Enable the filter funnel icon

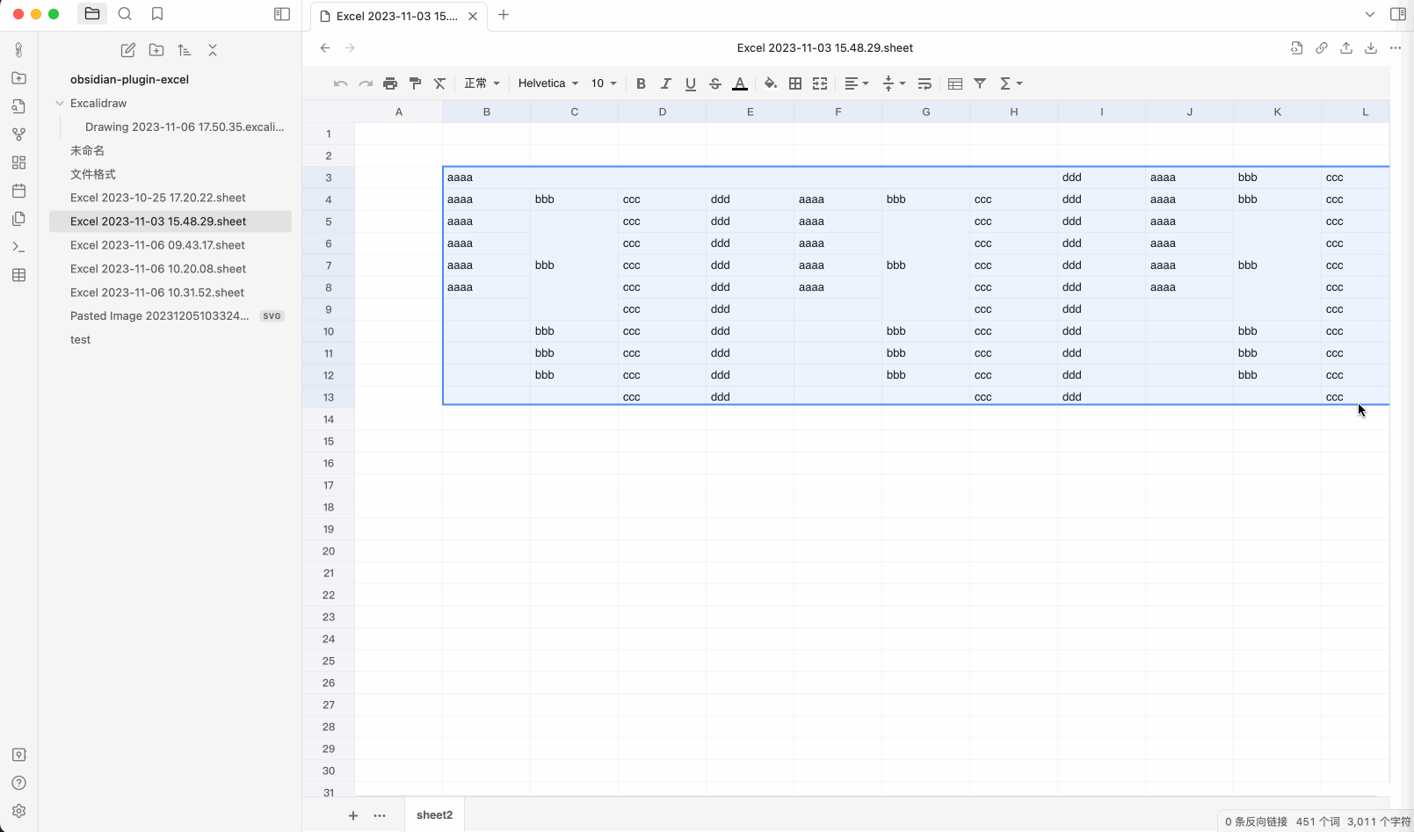tap(980, 83)
